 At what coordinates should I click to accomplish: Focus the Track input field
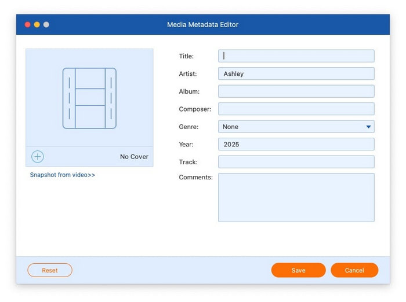coord(296,162)
